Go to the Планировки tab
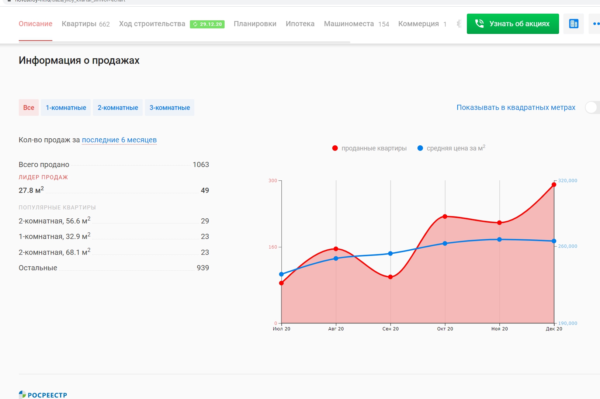This screenshot has width=600, height=399. (x=255, y=24)
